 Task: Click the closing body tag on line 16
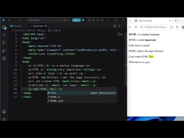pos(27,93)
